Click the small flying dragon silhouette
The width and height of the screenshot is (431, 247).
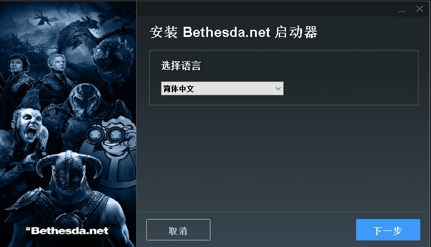click(x=44, y=17)
